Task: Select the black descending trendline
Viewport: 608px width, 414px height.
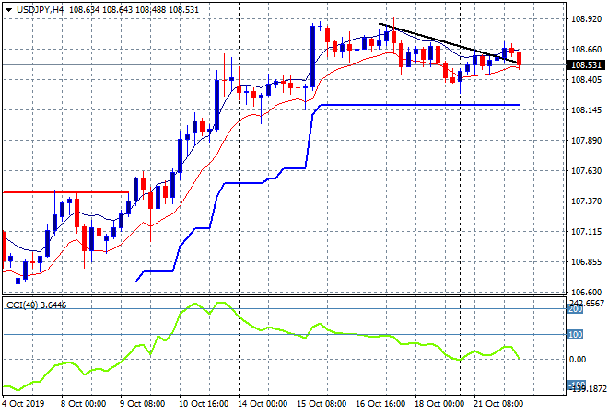Action: tap(450, 44)
